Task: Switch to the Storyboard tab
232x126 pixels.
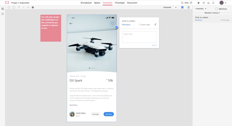Action: [x=86, y=3]
